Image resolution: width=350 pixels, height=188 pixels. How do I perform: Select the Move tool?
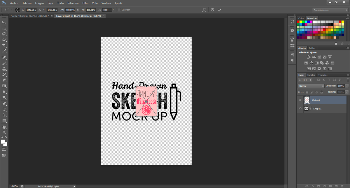tap(4, 22)
